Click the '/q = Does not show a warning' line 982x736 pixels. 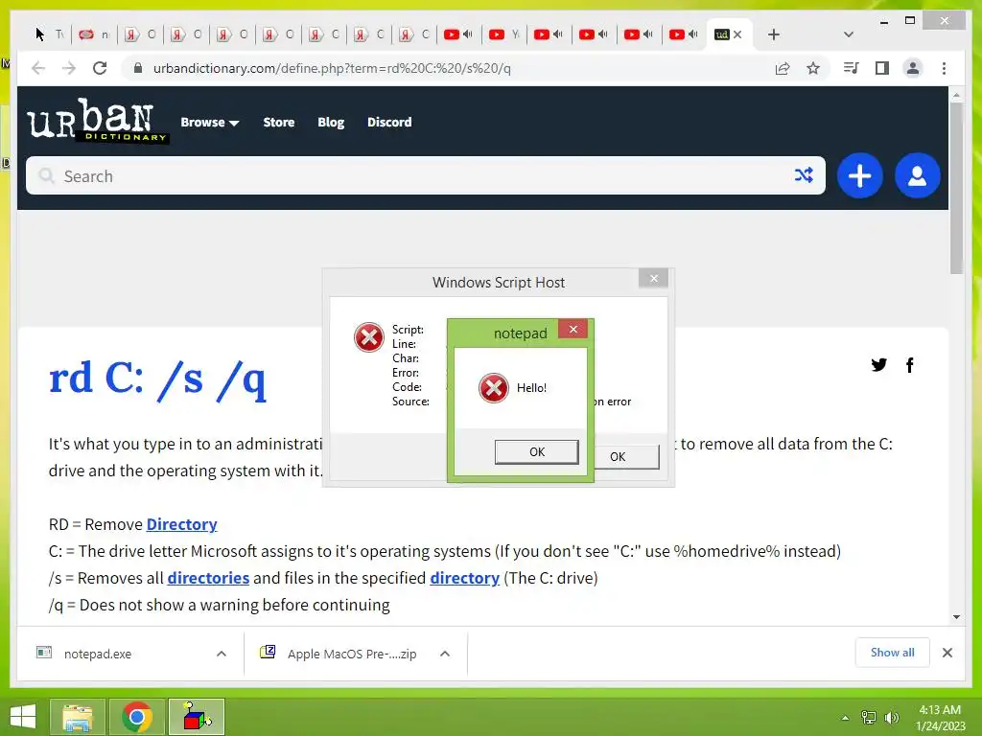click(x=220, y=605)
